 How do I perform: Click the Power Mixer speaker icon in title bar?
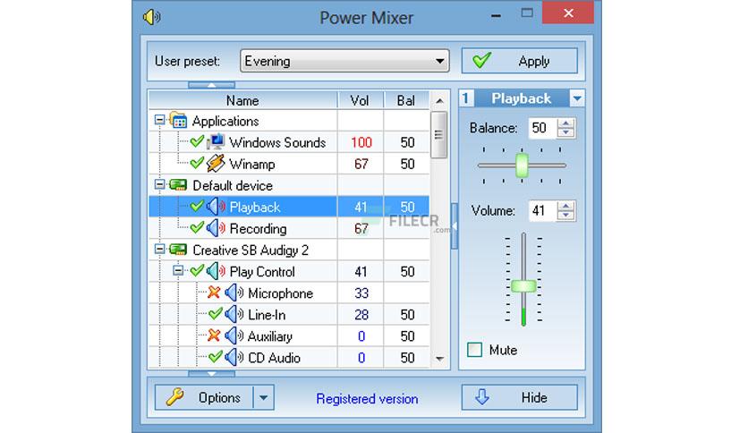coord(152,17)
